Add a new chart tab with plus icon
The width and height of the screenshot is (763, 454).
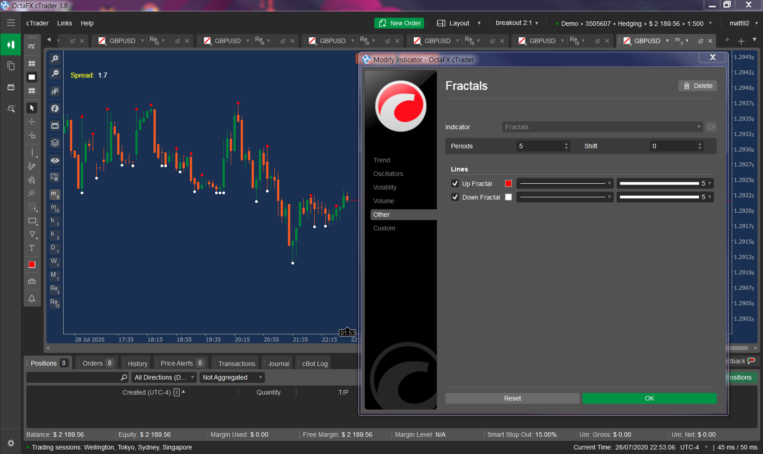pyautogui.click(x=741, y=41)
